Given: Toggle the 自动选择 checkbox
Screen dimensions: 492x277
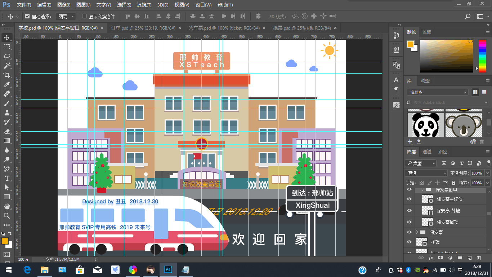Looking at the screenshot, I should click(x=27, y=16).
